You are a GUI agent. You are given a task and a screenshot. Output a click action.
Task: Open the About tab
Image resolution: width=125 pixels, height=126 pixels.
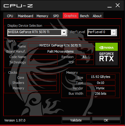(x=97, y=16)
